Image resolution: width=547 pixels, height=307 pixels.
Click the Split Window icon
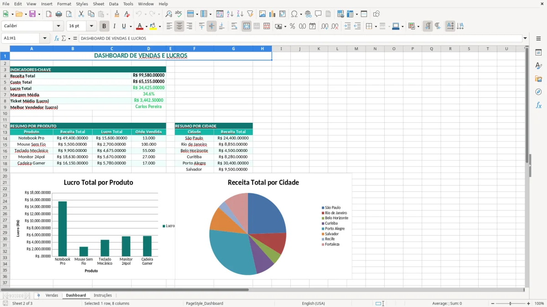coord(364,14)
